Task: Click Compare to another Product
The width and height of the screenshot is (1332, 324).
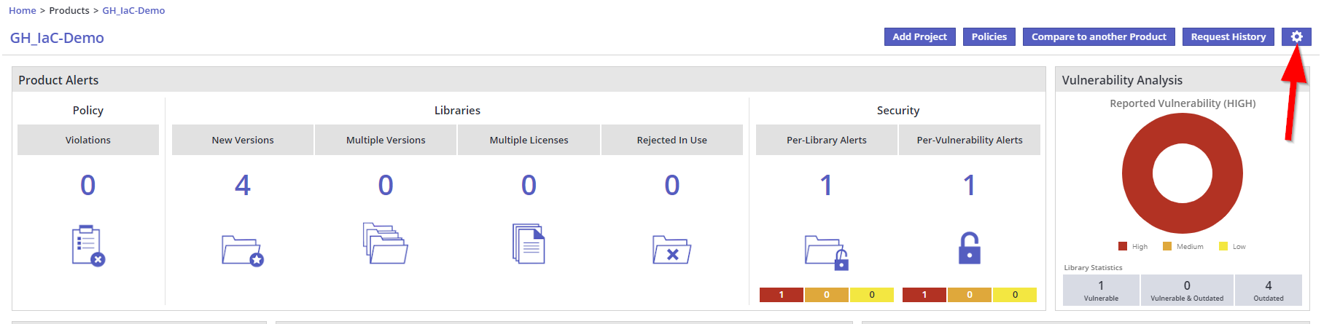Action: (1099, 36)
